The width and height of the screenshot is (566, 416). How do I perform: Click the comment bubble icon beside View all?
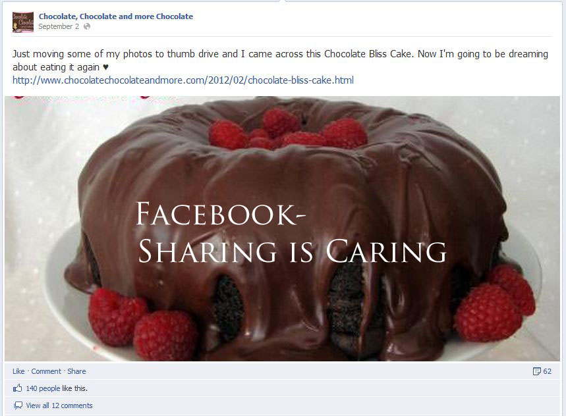pyautogui.click(x=18, y=405)
